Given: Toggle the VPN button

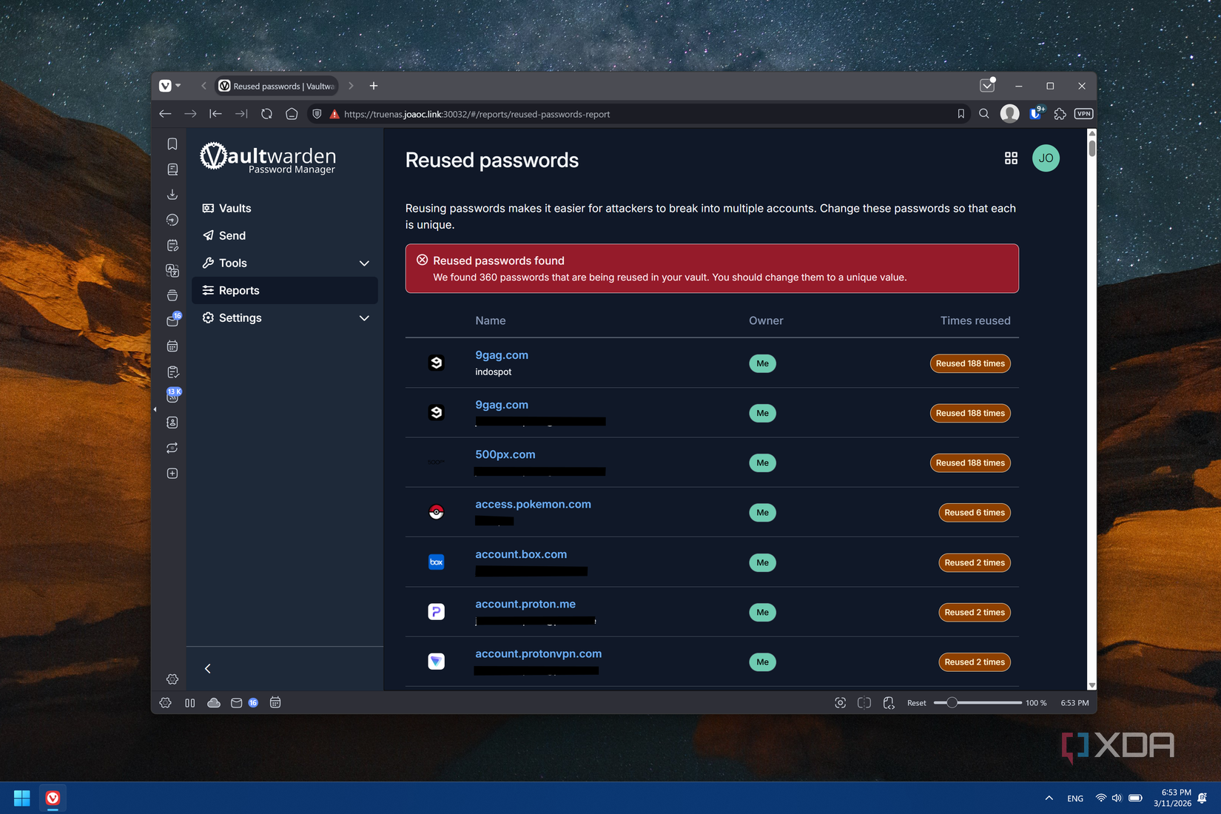Looking at the screenshot, I should pyautogui.click(x=1084, y=114).
